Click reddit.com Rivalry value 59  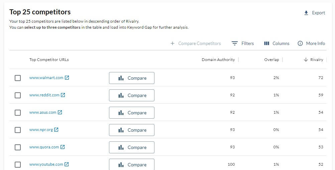point(321,95)
